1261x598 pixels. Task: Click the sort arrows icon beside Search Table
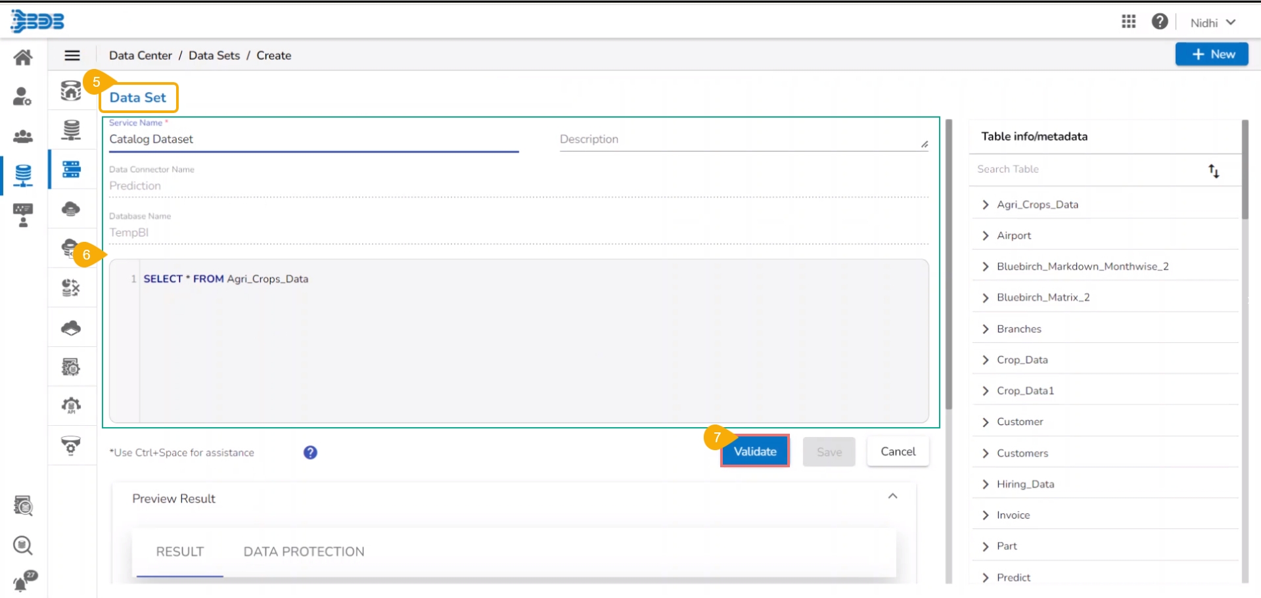click(1214, 171)
